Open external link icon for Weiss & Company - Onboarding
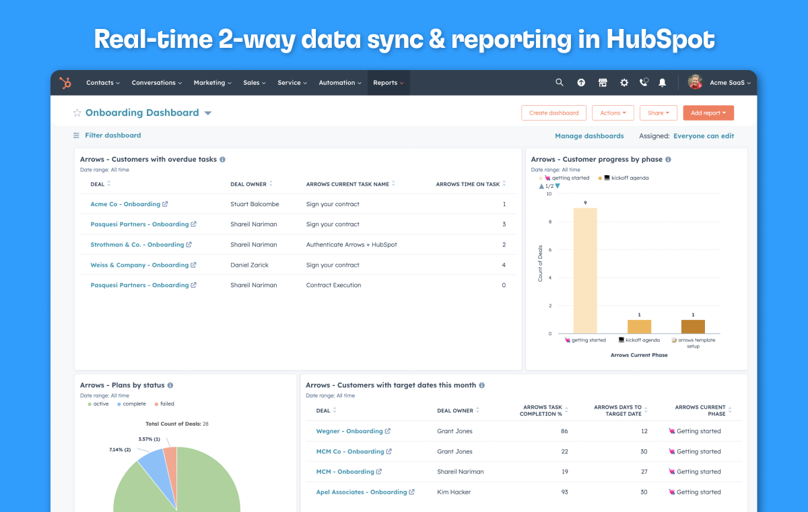The image size is (808, 512). [193, 265]
